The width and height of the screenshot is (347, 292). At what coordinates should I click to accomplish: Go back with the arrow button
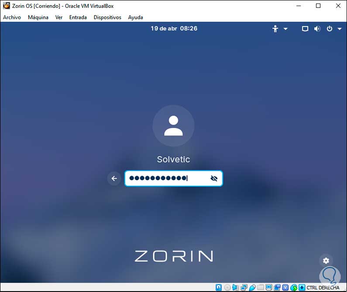[114, 178]
